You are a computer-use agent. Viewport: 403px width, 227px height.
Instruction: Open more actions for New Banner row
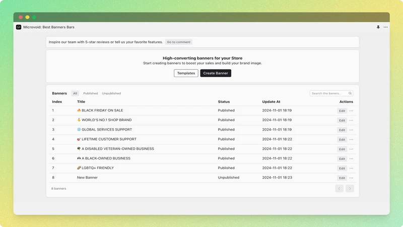pos(351,178)
